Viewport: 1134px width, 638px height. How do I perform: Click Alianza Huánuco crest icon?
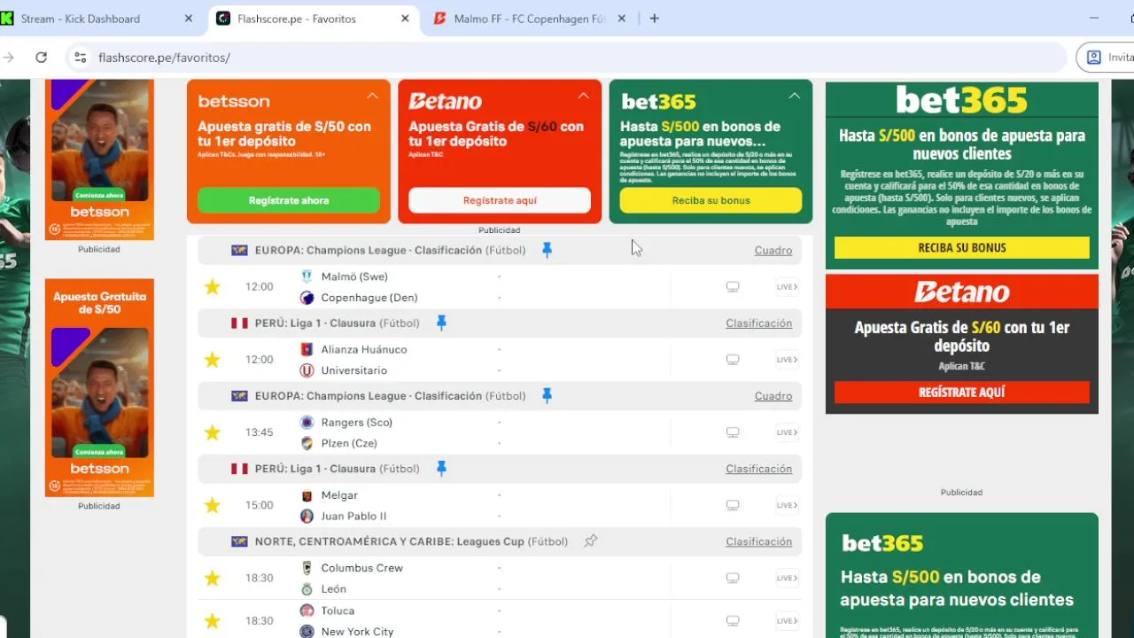pyautogui.click(x=307, y=349)
